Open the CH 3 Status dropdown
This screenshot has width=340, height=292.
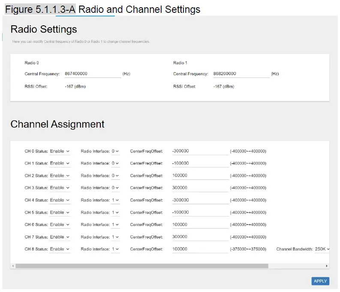tap(60, 188)
